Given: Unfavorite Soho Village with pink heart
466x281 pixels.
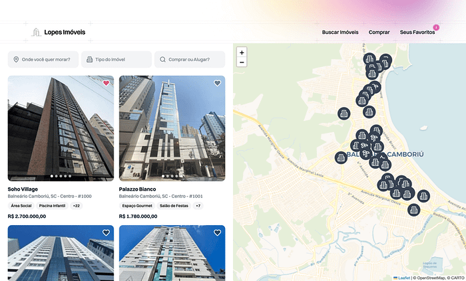Looking at the screenshot, I should tap(106, 83).
